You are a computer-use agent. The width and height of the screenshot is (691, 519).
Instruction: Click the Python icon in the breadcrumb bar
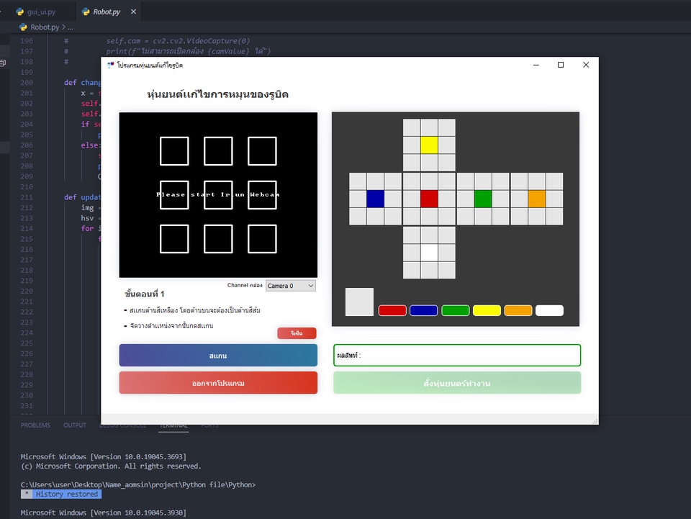click(22, 26)
